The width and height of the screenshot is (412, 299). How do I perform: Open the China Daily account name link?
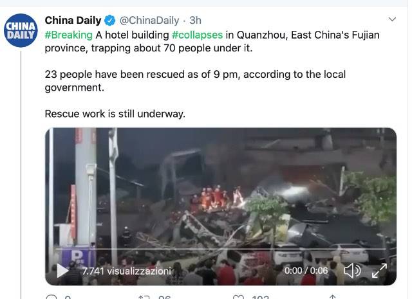[x=73, y=20]
